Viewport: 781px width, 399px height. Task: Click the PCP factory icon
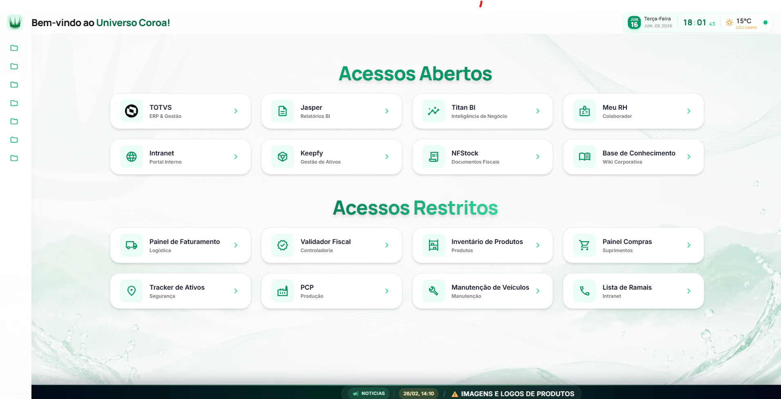tap(283, 291)
